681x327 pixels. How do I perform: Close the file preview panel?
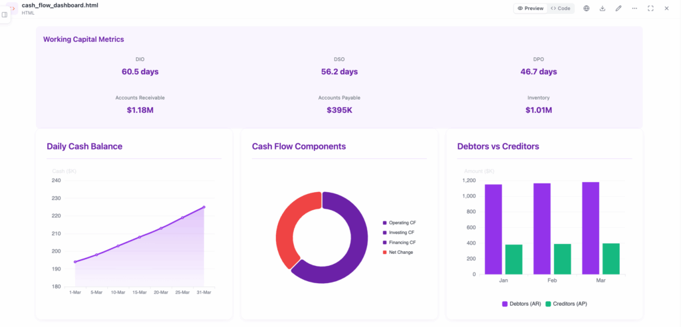coord(666,8)
